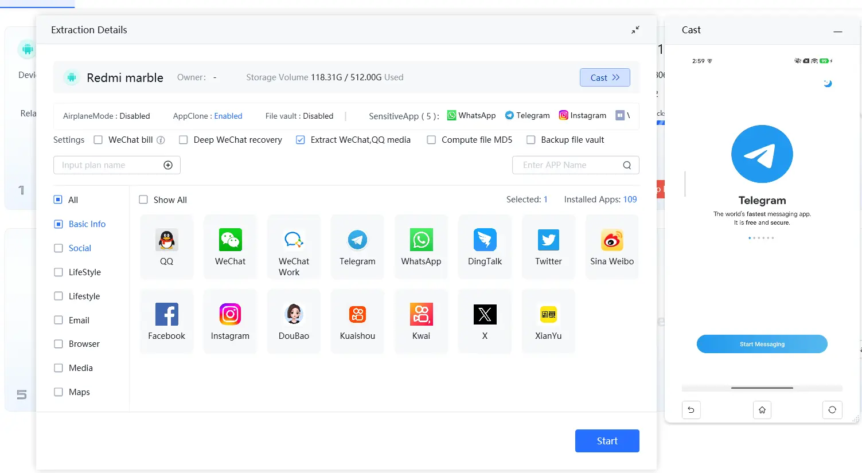Open the Basic Info category

click(87, 224)
